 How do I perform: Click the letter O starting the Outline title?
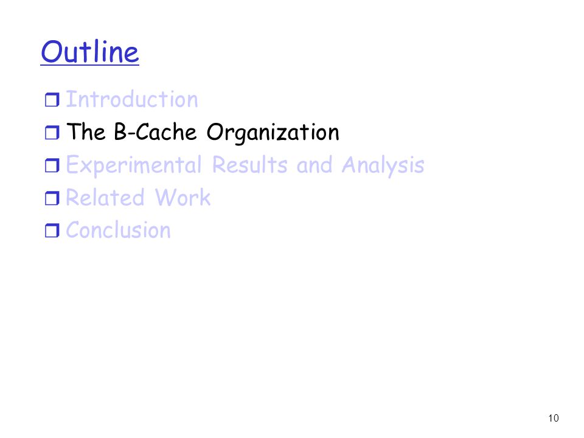(52, 52)
